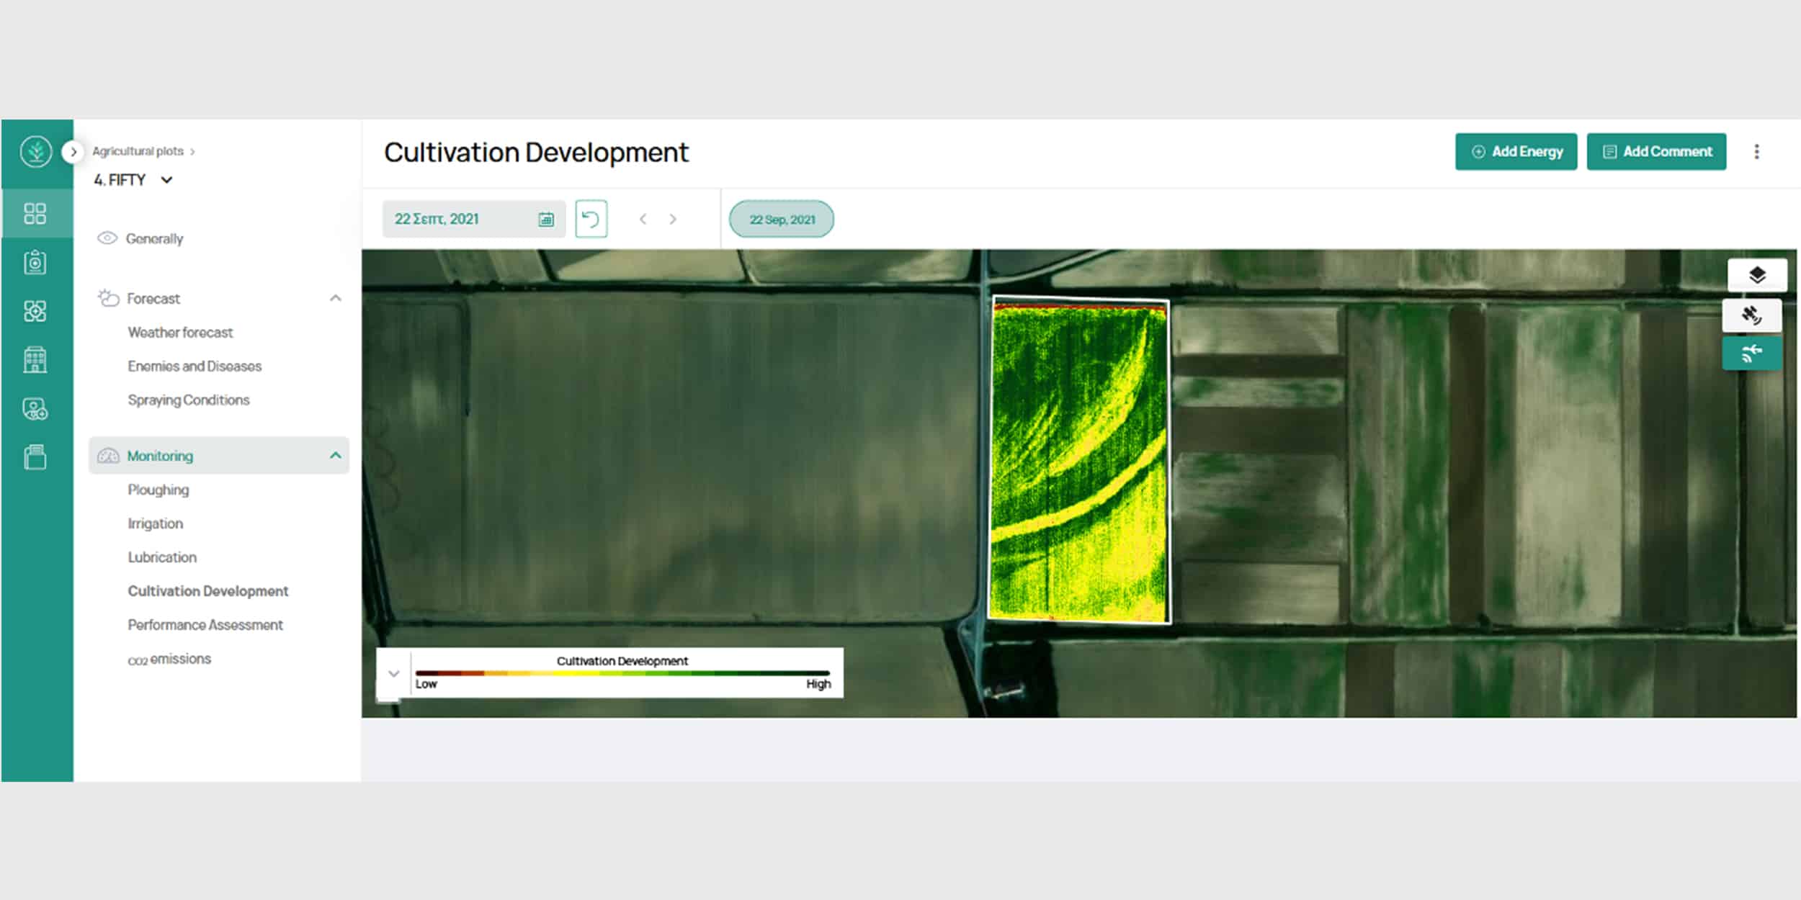This screenshot has width=1801, height=900.
Task: Open Performance Assessment menu item
Action: tap(205, 625)
